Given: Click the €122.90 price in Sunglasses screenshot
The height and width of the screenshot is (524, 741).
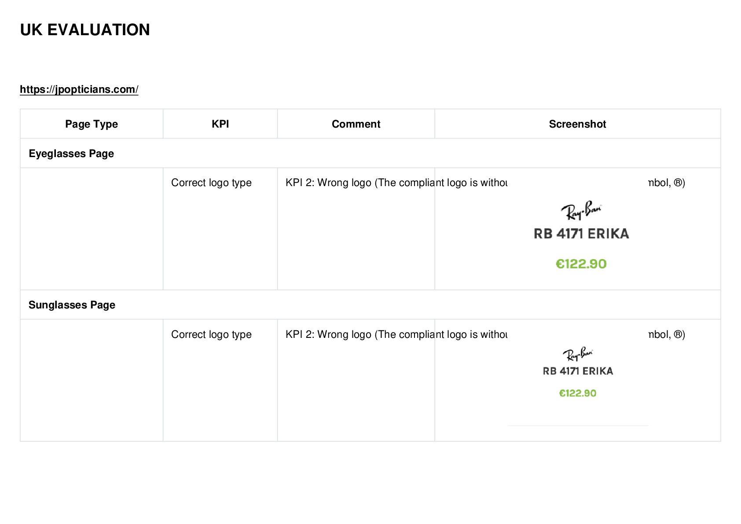Looking at the screenshot, I should [x=578, y=393].
